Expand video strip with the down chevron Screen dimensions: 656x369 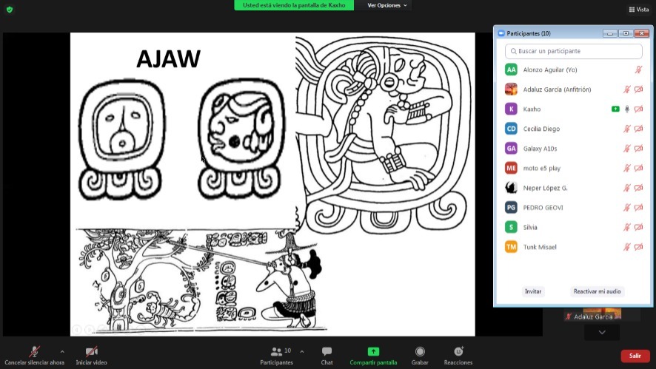click(x=602, y=332)
